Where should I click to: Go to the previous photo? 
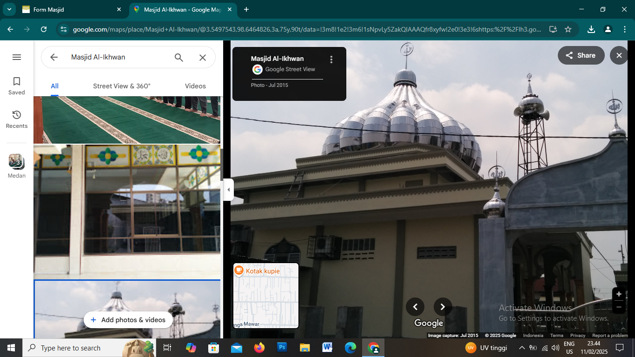pyautogui.click(x=415, y=307)
